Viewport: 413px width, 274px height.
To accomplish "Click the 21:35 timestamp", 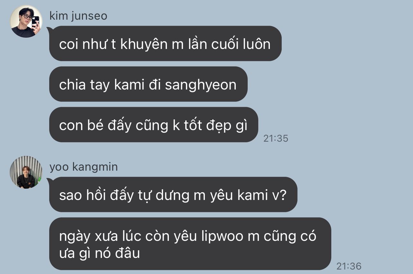I will (276, 138).
